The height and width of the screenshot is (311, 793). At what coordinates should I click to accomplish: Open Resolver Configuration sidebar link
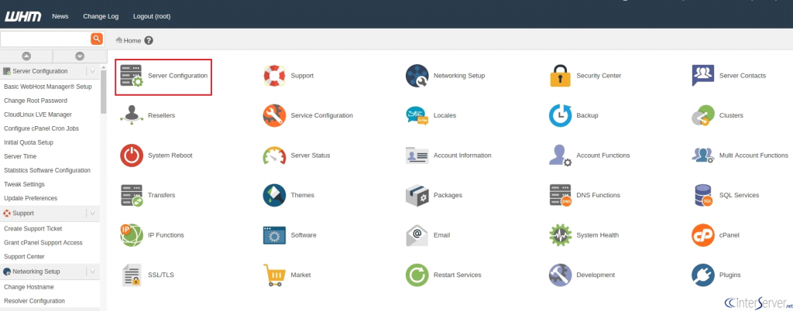coord(34,301)
